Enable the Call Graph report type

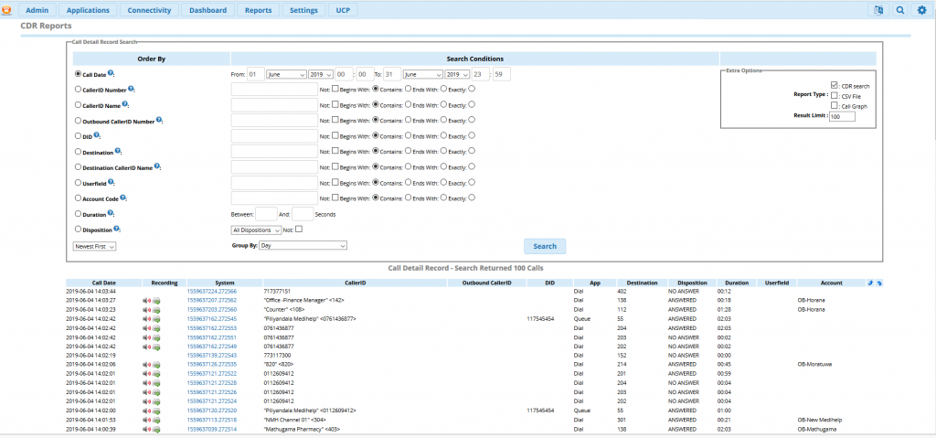(x=835, y=105)
